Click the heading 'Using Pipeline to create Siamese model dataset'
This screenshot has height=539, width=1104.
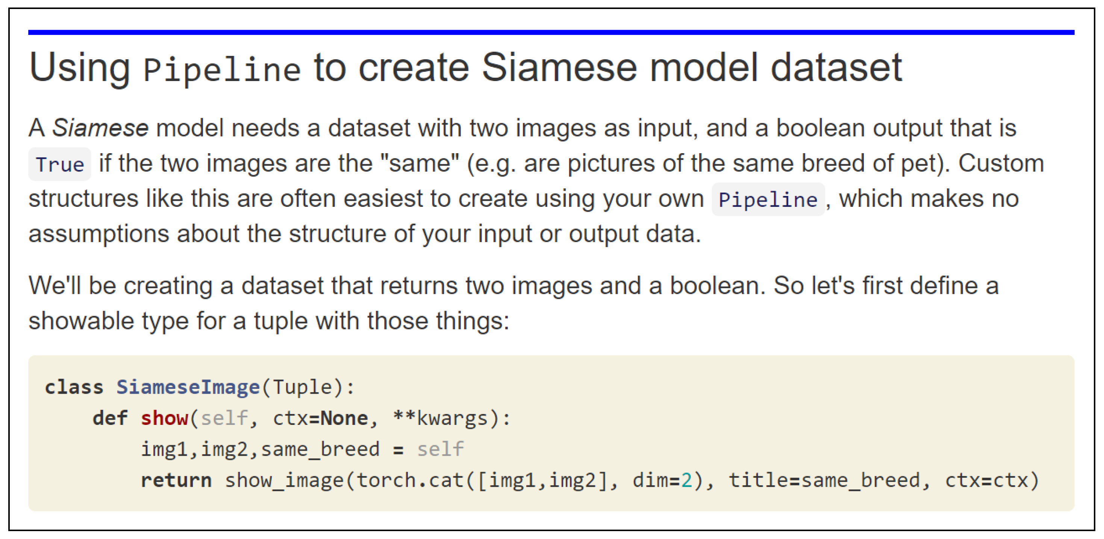click(x=465, y=68)
